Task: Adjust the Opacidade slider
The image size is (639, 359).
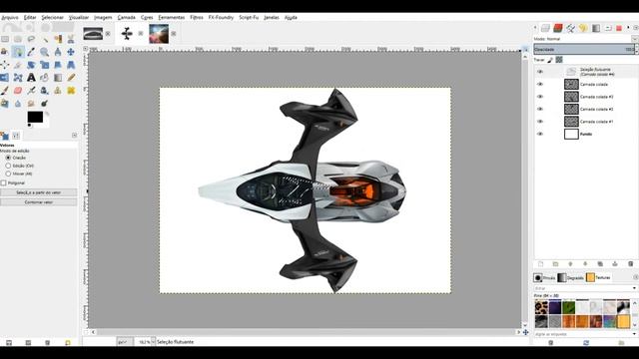Action: point(584,49)
